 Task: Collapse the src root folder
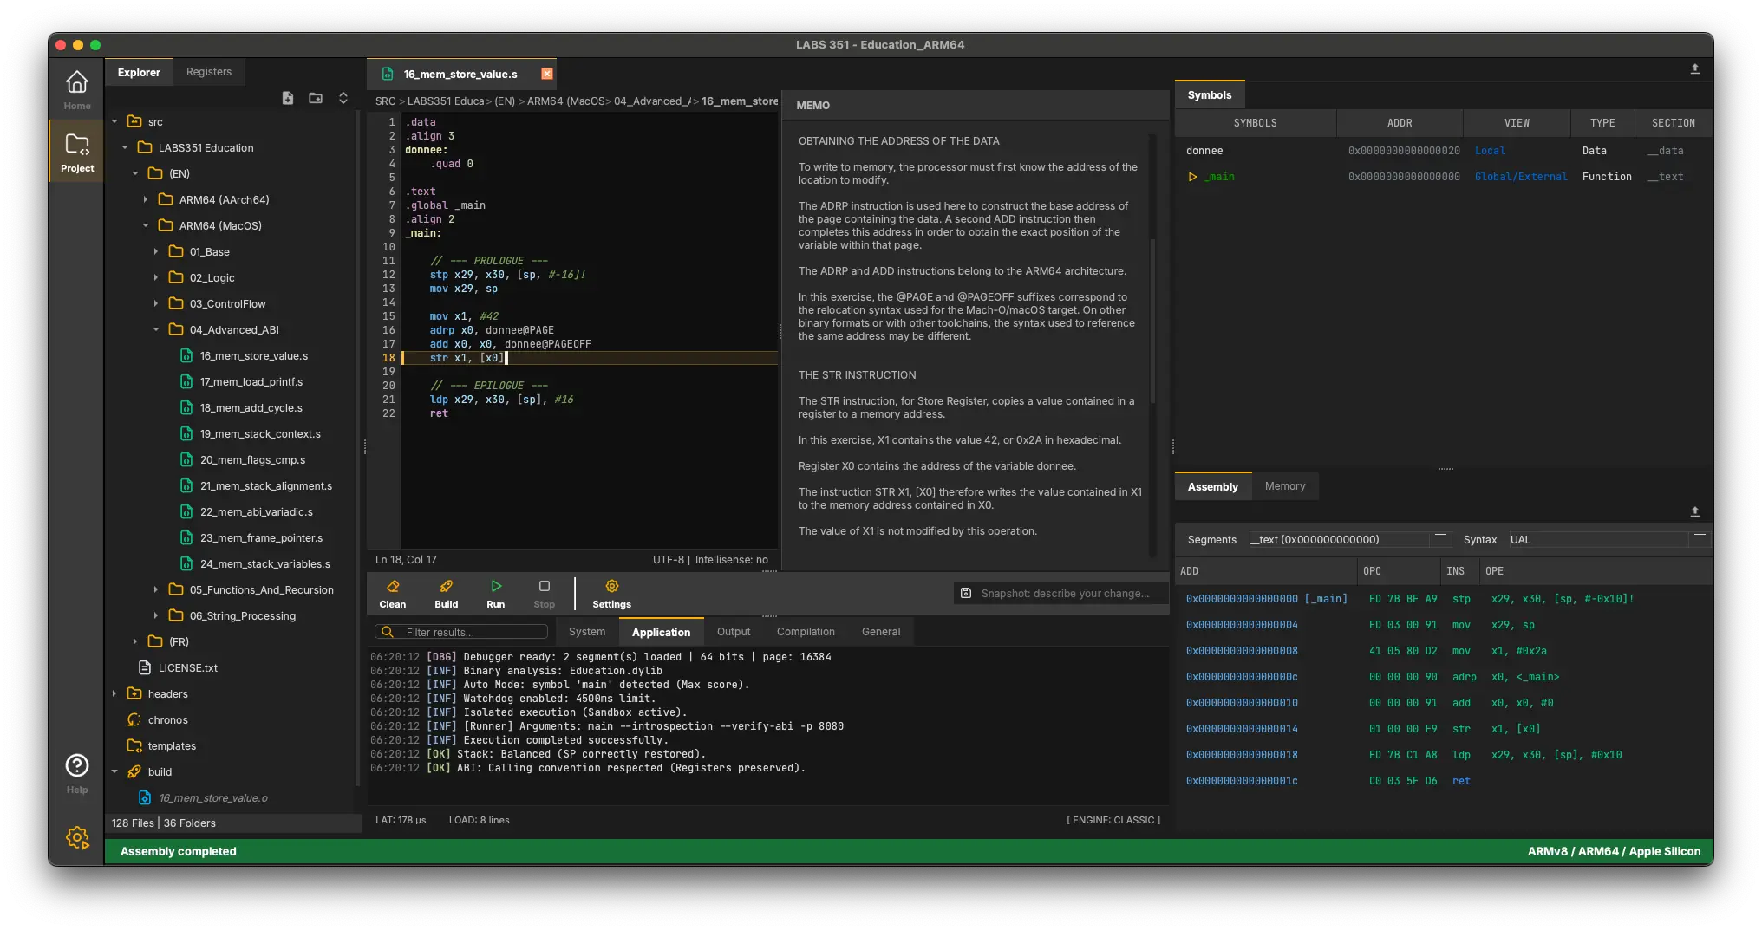[114, 121]
